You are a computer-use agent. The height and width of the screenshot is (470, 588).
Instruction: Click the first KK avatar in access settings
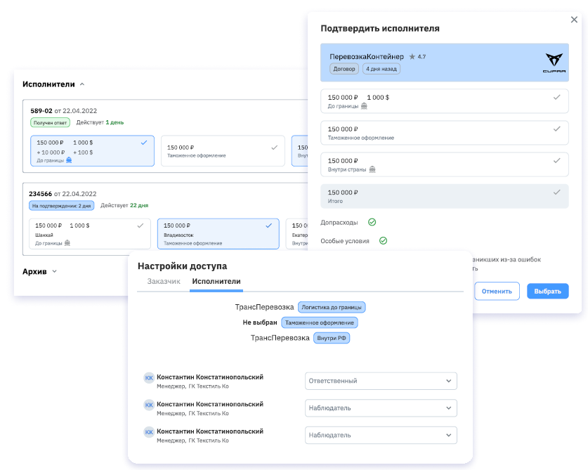(x=149, y=378)
